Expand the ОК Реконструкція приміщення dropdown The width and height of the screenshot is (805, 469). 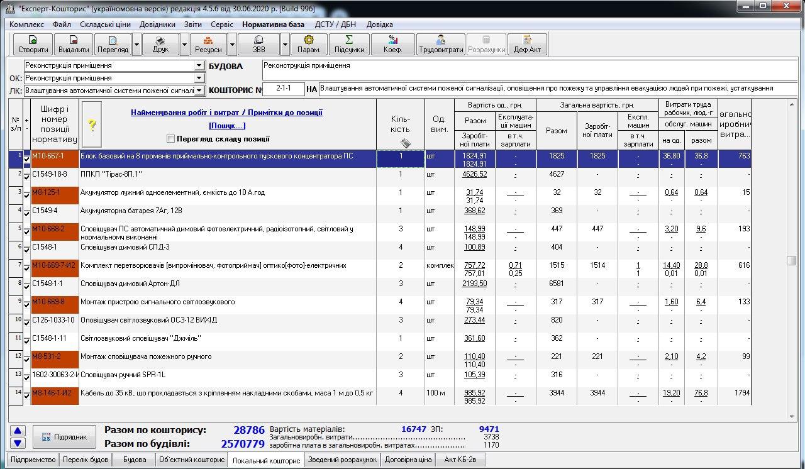click(x=199, y=78)
